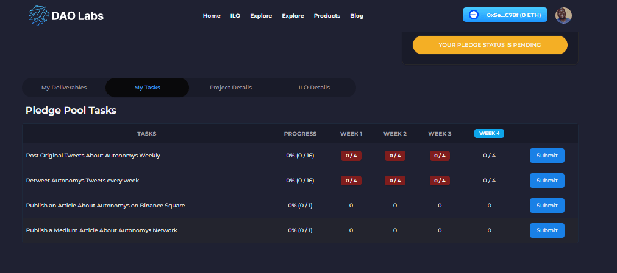This screenshot has height=273, width=617.
Task: Submit Medium Article About Autonomys task
Action: (x=547, y=230)
